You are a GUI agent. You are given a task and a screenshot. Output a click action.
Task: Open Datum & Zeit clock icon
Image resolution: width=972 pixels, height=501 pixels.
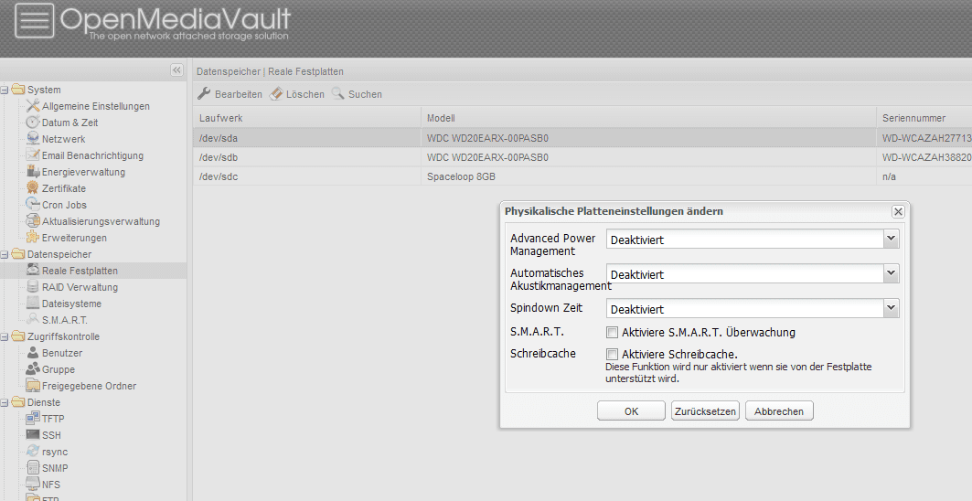tap(33, 123)
